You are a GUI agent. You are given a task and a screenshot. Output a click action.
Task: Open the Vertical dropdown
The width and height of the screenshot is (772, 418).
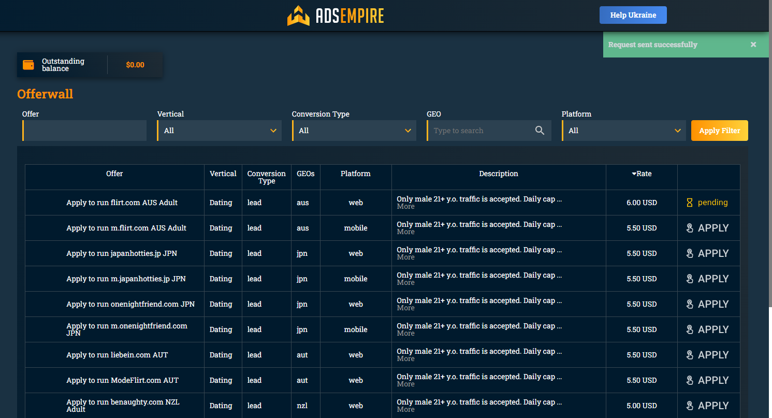220,131
